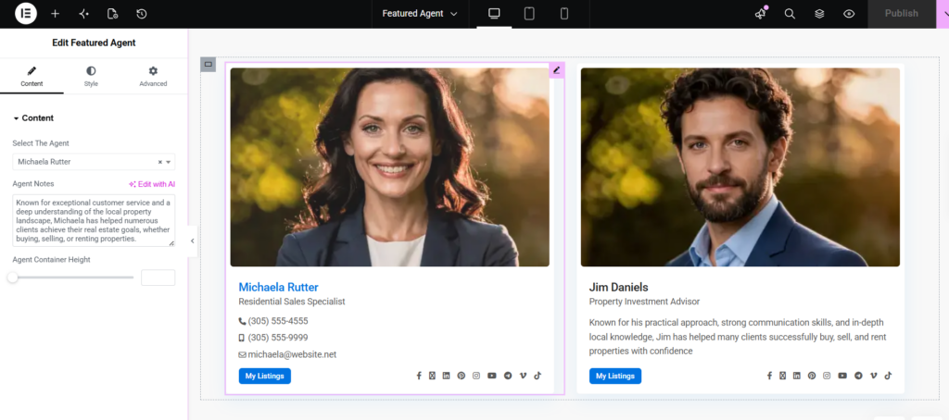Open Michaela's Vimeo icon
Viewport: 949px width, 420px height.
pos(523,376)
